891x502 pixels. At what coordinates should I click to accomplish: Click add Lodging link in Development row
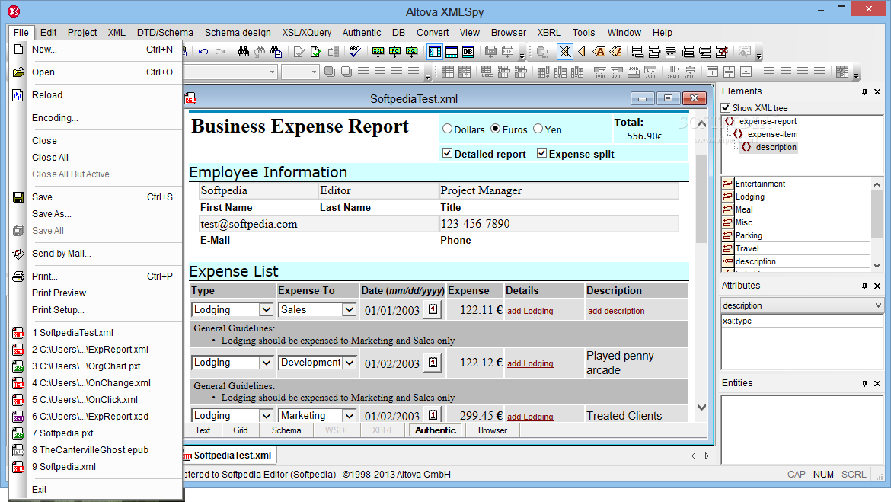click(530, 364)
